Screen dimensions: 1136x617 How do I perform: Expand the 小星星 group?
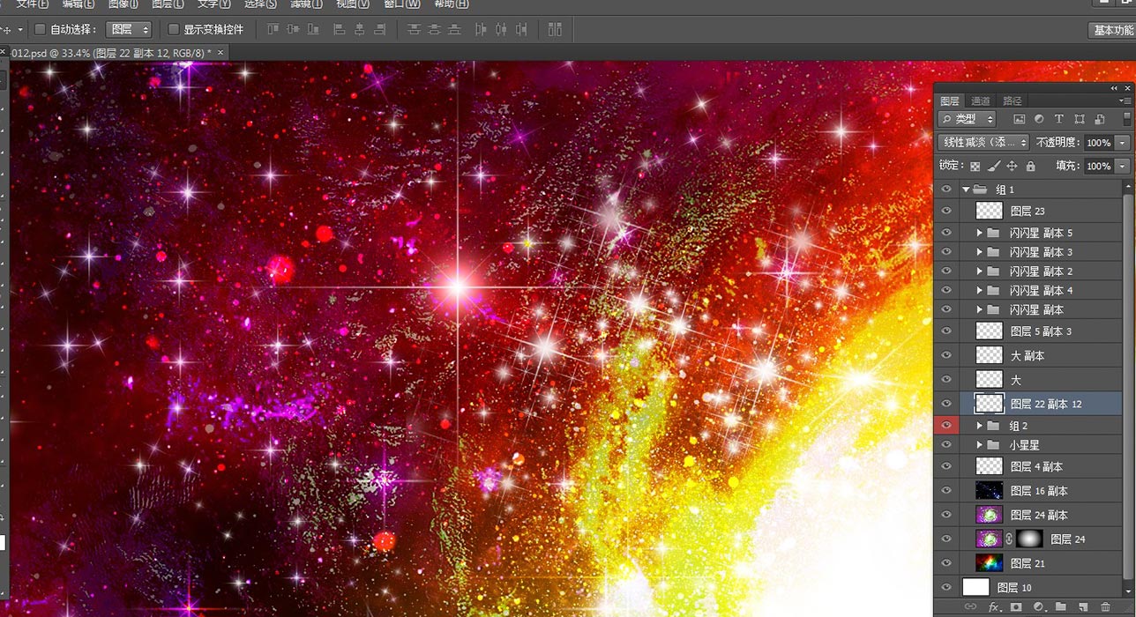click(x=979, y=445)
